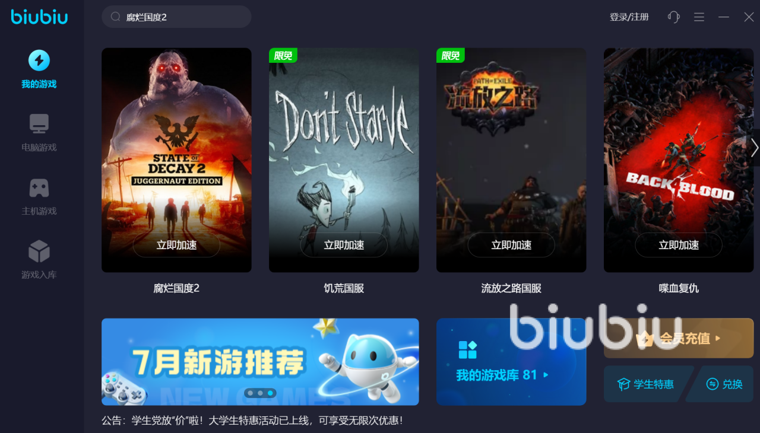760x433 pixels.
Task: Click the search field containing 腐烂国度2
Action: (176, 17)
